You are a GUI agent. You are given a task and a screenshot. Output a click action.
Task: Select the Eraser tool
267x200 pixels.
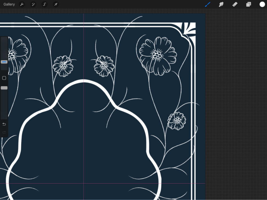(235, 4)
